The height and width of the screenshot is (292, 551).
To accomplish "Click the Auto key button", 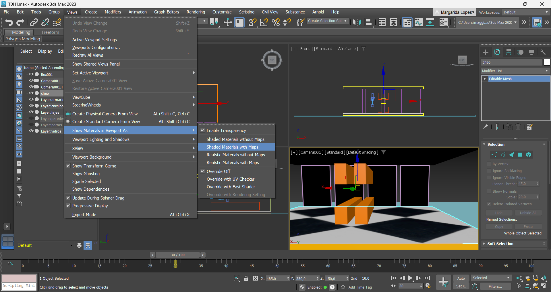I will (461, 278).
